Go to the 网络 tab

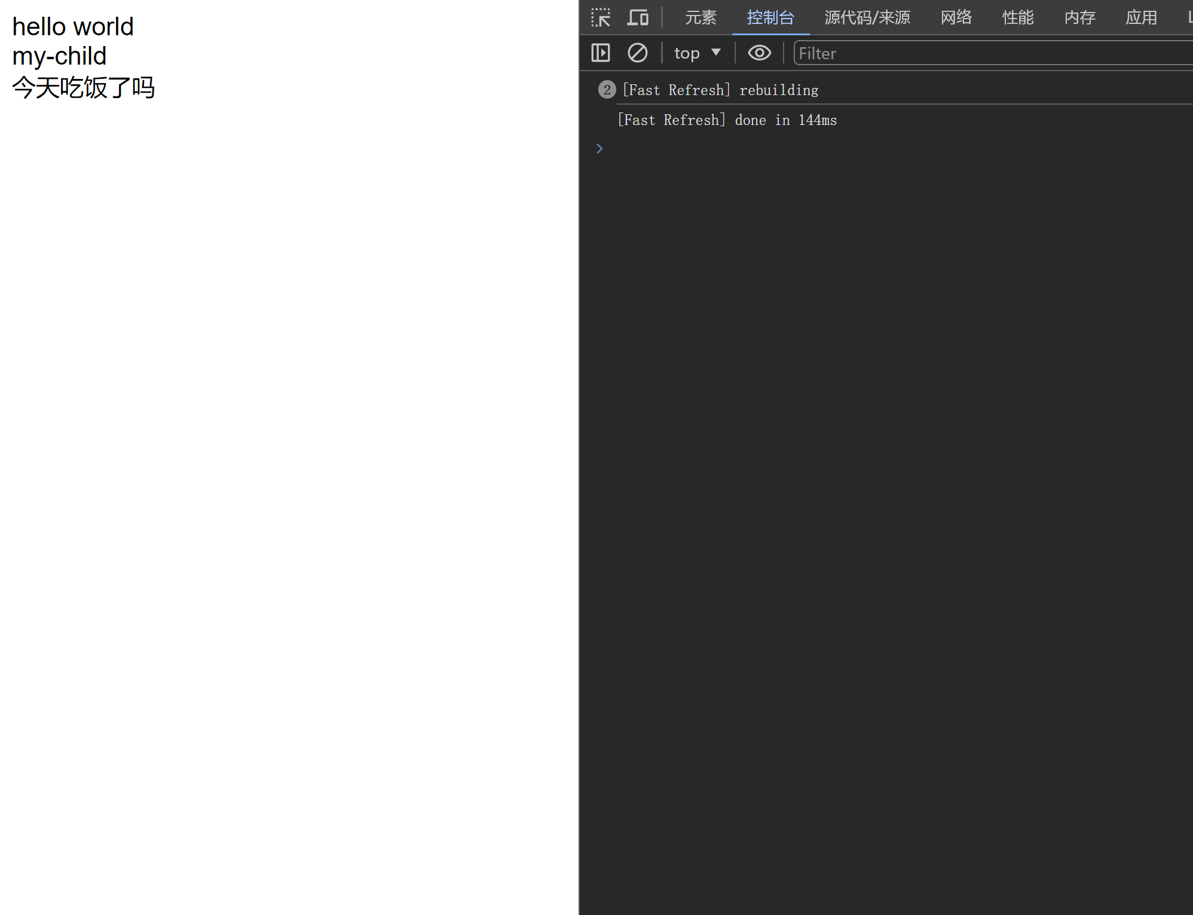coord(956,18)
